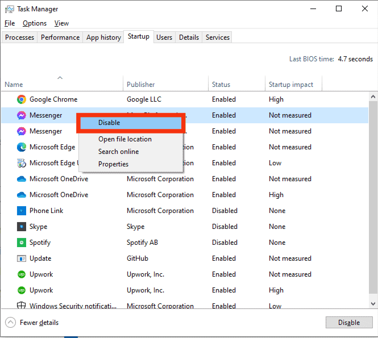Sort by the Status column header
The width and height of the screenshot is (378, 338).
(x=236, y=84)
